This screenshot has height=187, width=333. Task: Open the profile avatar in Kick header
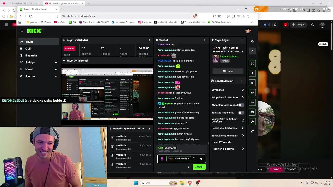point(248,31)
